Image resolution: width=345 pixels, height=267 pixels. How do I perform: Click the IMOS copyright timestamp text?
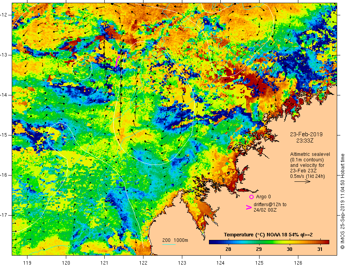click(342, 201)
